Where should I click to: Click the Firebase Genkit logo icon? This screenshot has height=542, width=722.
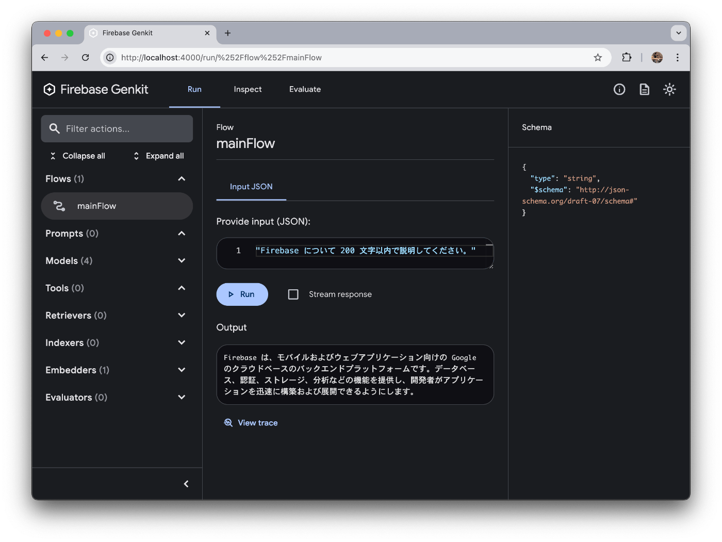tap(50, 89)
